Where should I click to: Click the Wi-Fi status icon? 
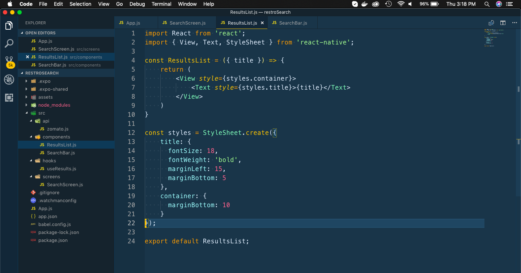pyautogui.click(x=401, y=4)
